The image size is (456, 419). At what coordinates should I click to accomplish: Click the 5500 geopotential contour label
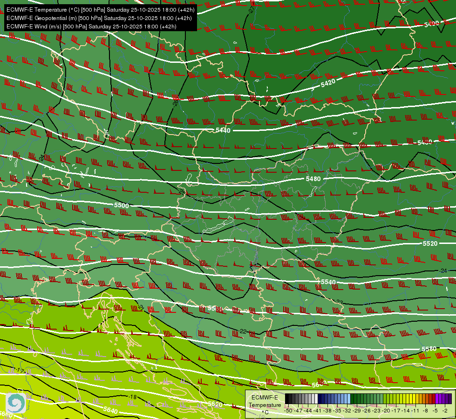click(121, 205)
